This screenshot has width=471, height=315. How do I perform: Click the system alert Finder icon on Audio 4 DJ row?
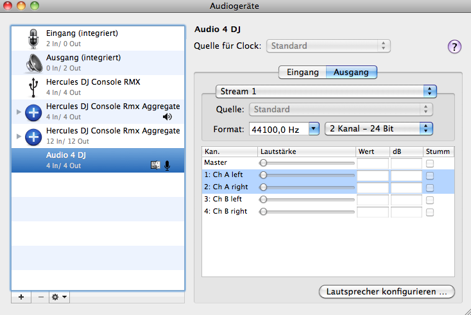[x=155, y=165]
